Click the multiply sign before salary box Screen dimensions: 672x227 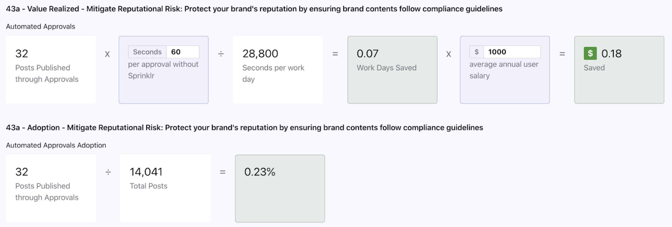coord(449,54)
